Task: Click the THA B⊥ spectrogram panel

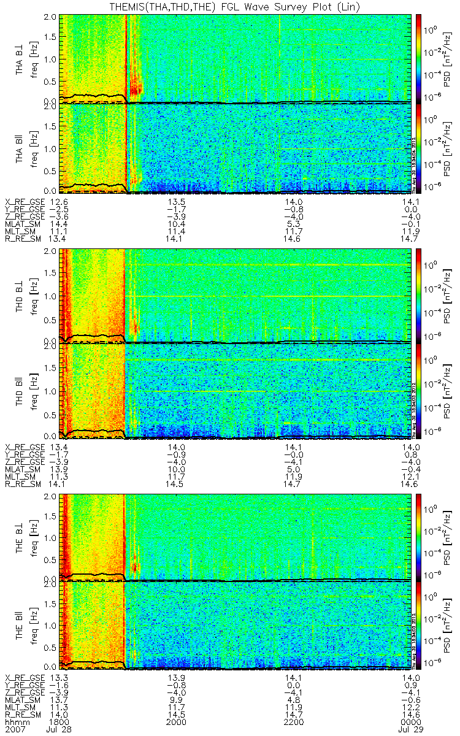Action: 235,58
